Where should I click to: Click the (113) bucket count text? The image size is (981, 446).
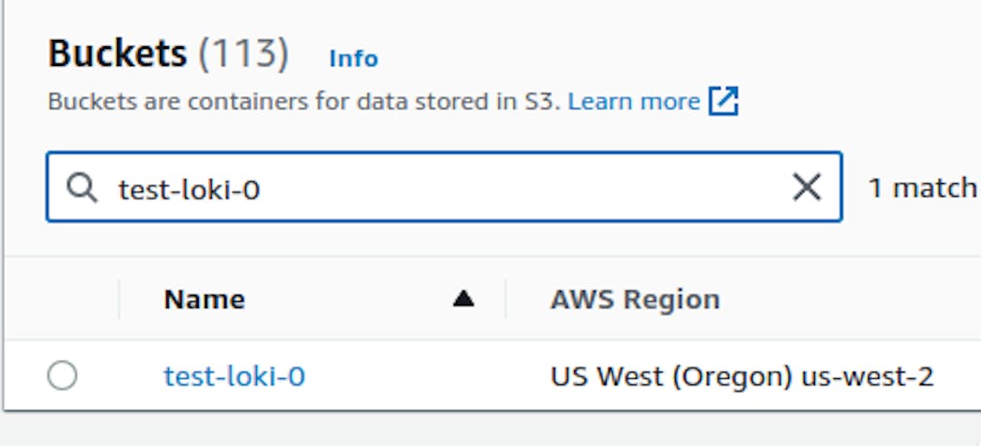[x=243, y=54]
